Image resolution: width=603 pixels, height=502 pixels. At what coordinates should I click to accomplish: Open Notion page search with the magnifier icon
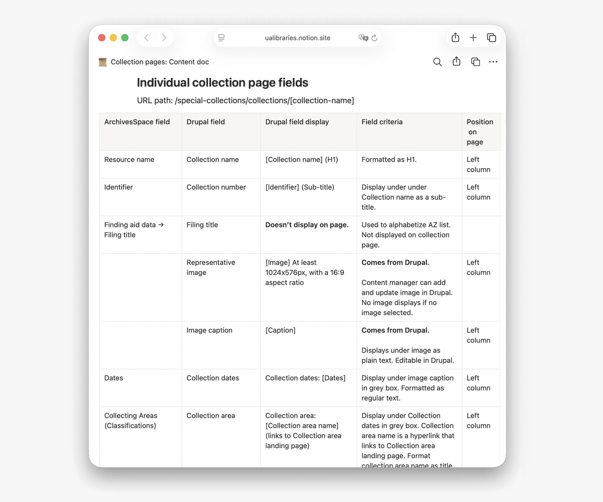(437, 61)
